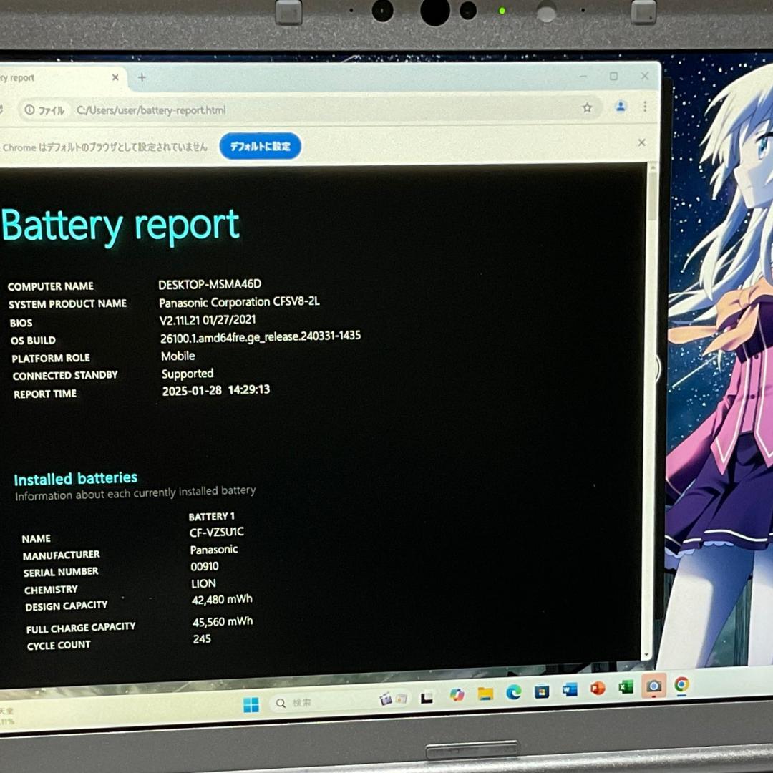Open Excel from the taskbar
Viewport: 773px width, 773px height.
click(x=623, y=694)
